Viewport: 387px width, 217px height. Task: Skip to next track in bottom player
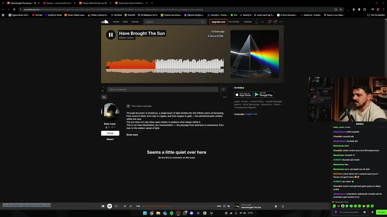(116, 206)
